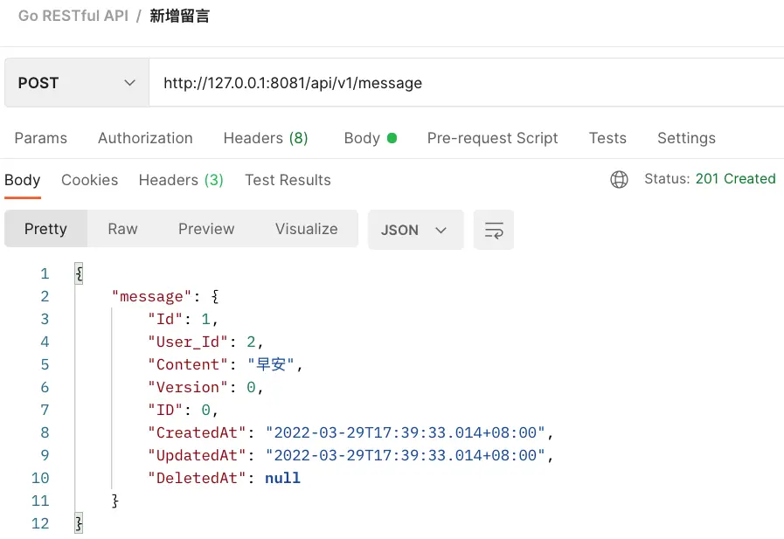
Task: Click the Go RESTful API breadcrumb link
Action: pos(71,16)
